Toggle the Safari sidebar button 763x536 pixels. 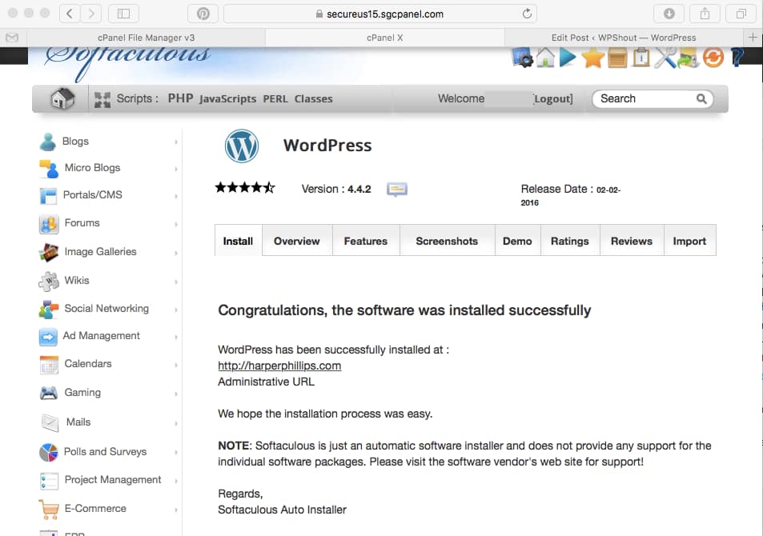pyautogui.click(x=123, y=14)
